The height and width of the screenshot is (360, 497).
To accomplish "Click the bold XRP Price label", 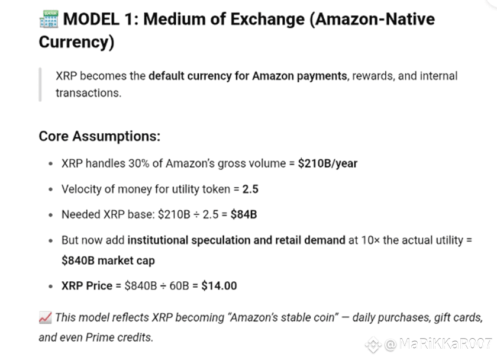I will pyautogui.click(x=87, y=286).
